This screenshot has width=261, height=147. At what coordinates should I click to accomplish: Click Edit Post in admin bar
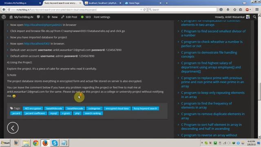(x=69, y=17)
